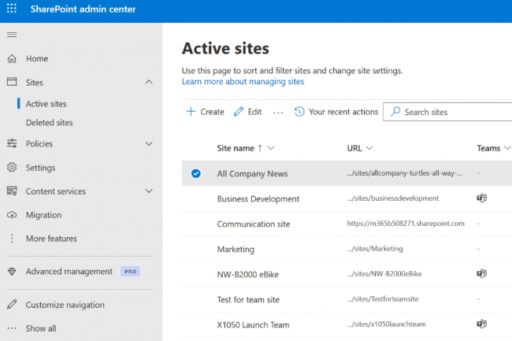Open the URL column dropdown

point(369,148)
